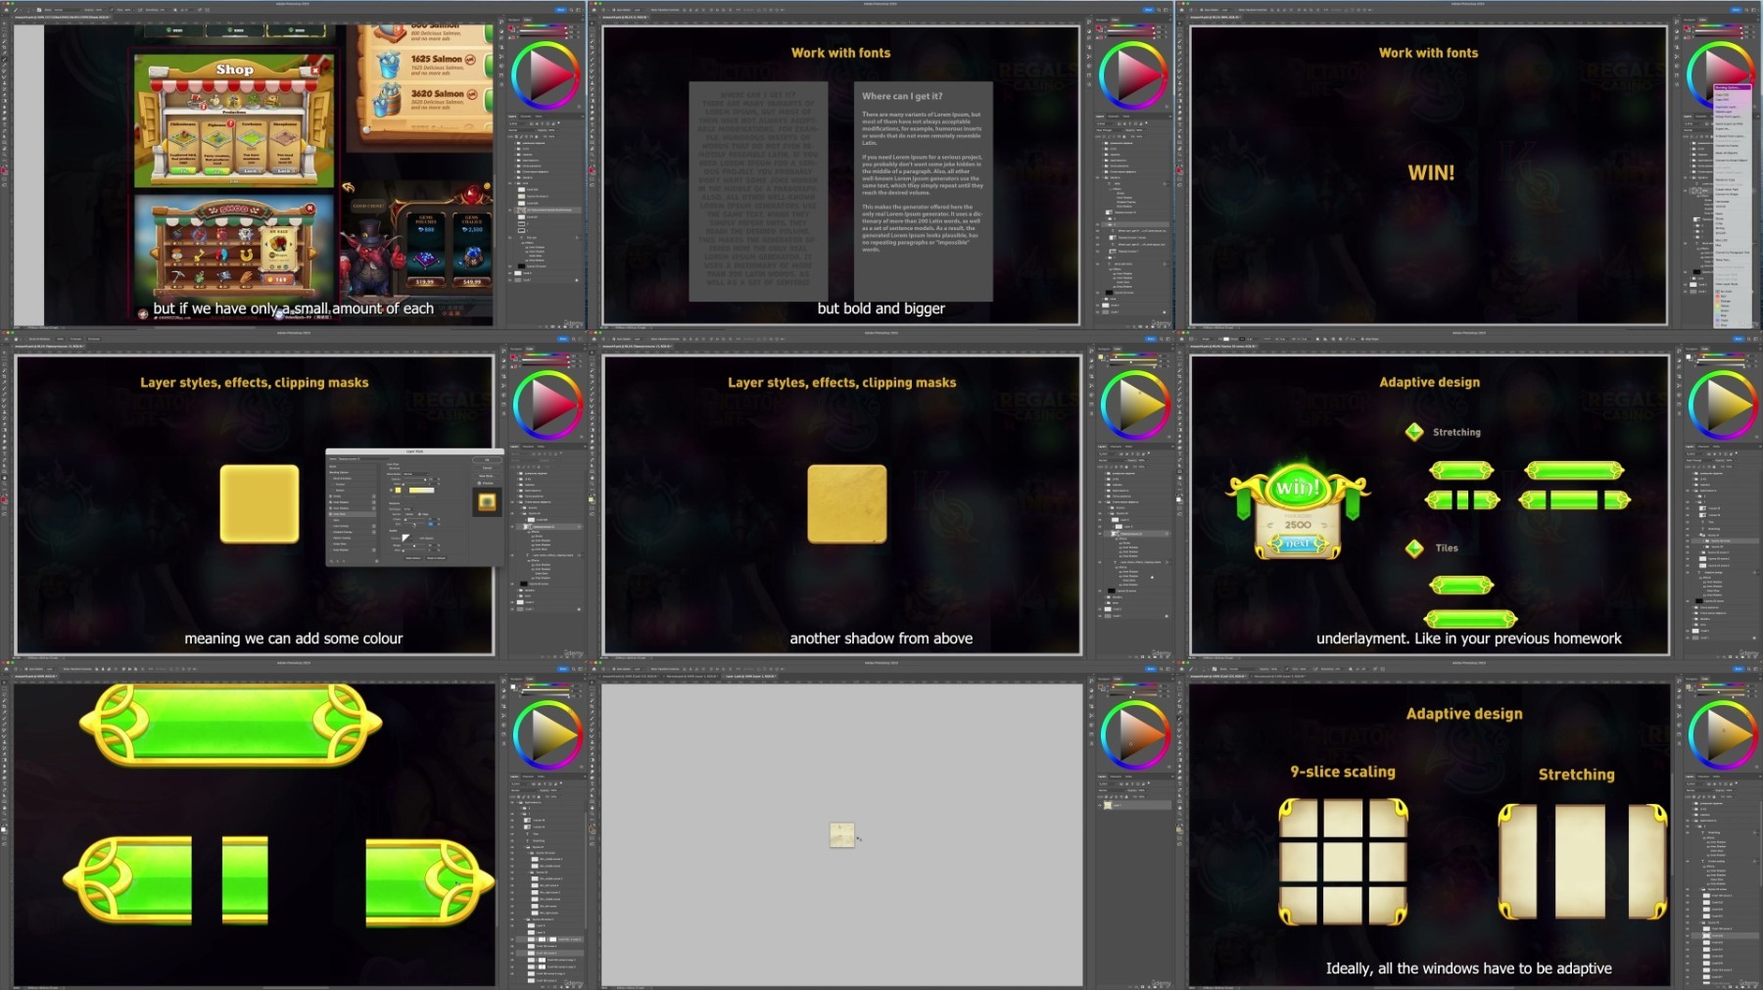
Task: Click the plus icon beside Drop Shadow in Layer Style
Action: click(x=373, y=549)
